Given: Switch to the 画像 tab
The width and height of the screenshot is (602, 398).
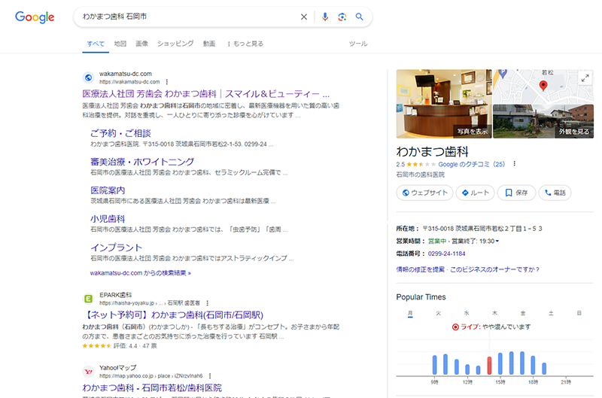Looking at the screenshot, I should click(x=141, y=44).
